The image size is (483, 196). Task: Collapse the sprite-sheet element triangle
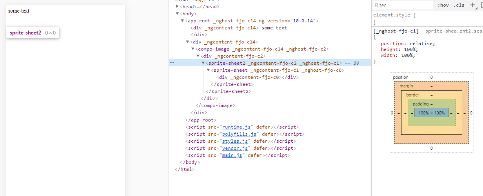click(x=208, y=70)
